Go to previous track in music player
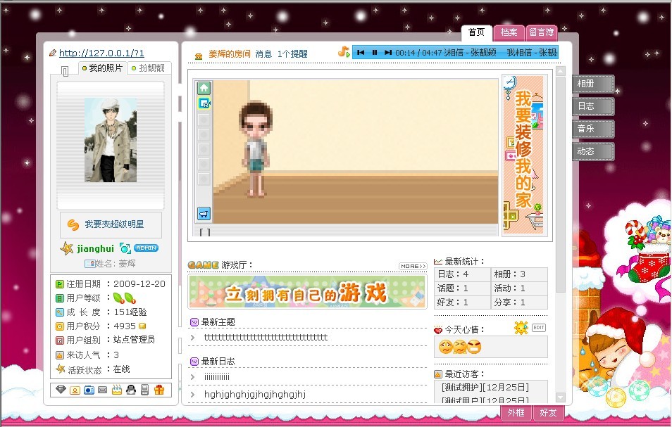Image resolution: width=672 pixels, height=427 pixels. tap(361, 52)
